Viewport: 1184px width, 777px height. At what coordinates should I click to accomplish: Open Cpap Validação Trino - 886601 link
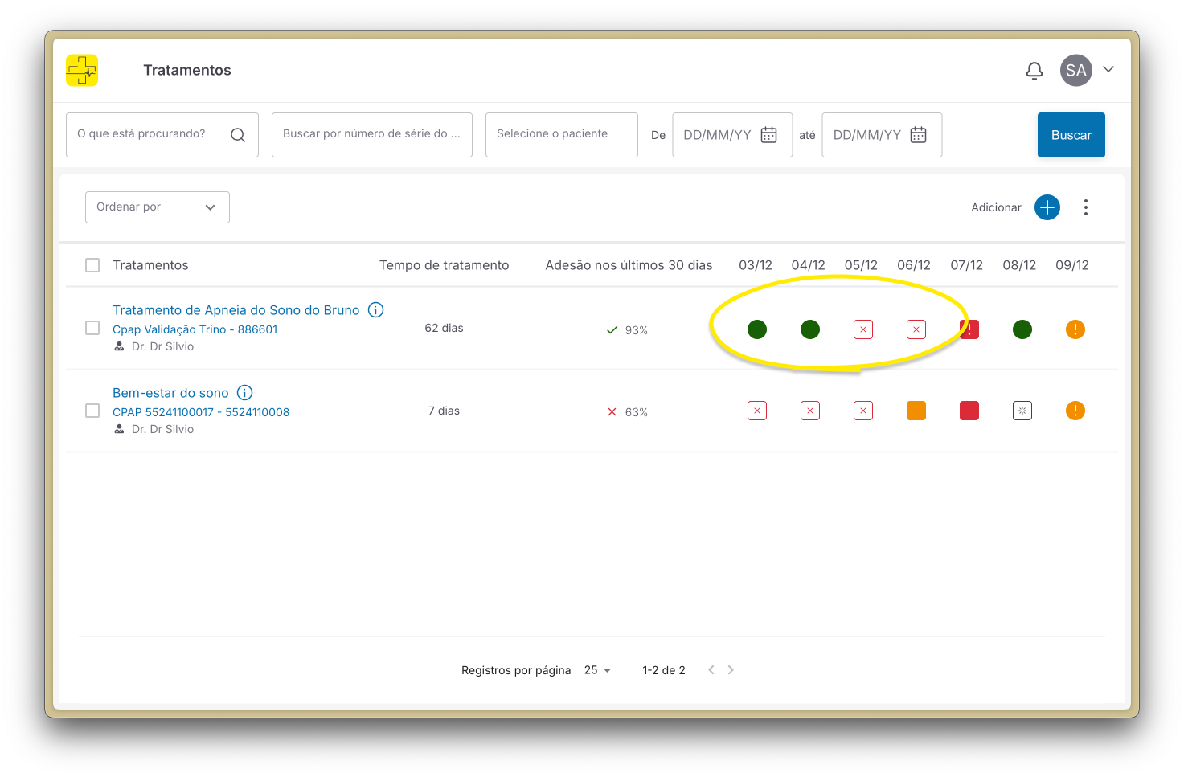click(x=195, y=329)
